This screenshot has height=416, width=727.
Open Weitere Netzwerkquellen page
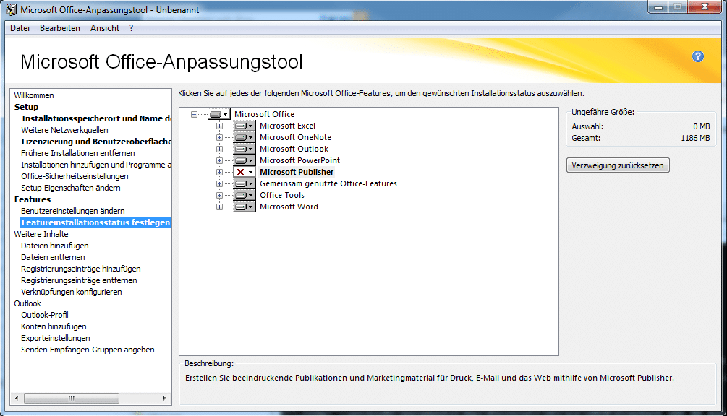[64, 130]
